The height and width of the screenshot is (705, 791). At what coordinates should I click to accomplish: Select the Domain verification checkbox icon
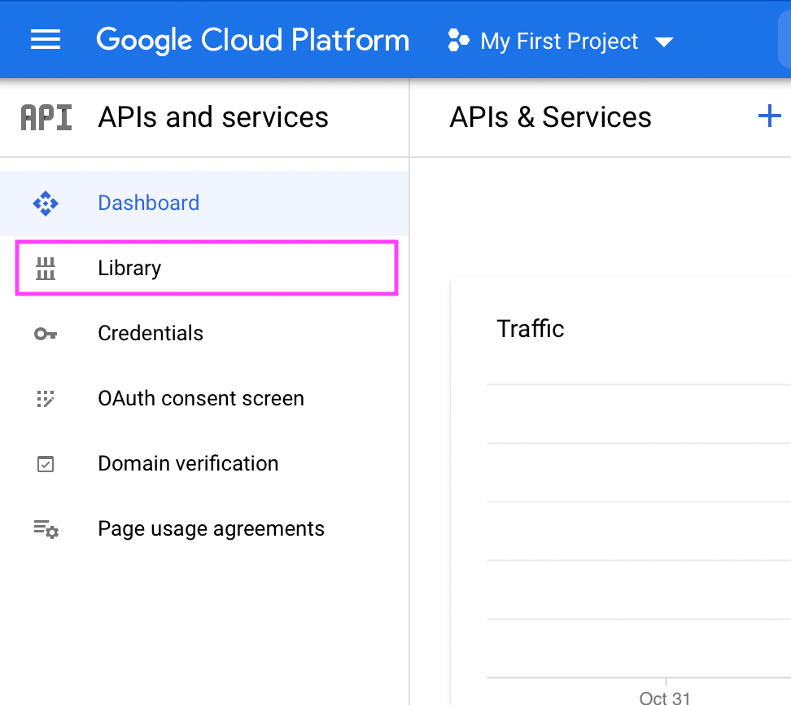click(x=46, y=463)
